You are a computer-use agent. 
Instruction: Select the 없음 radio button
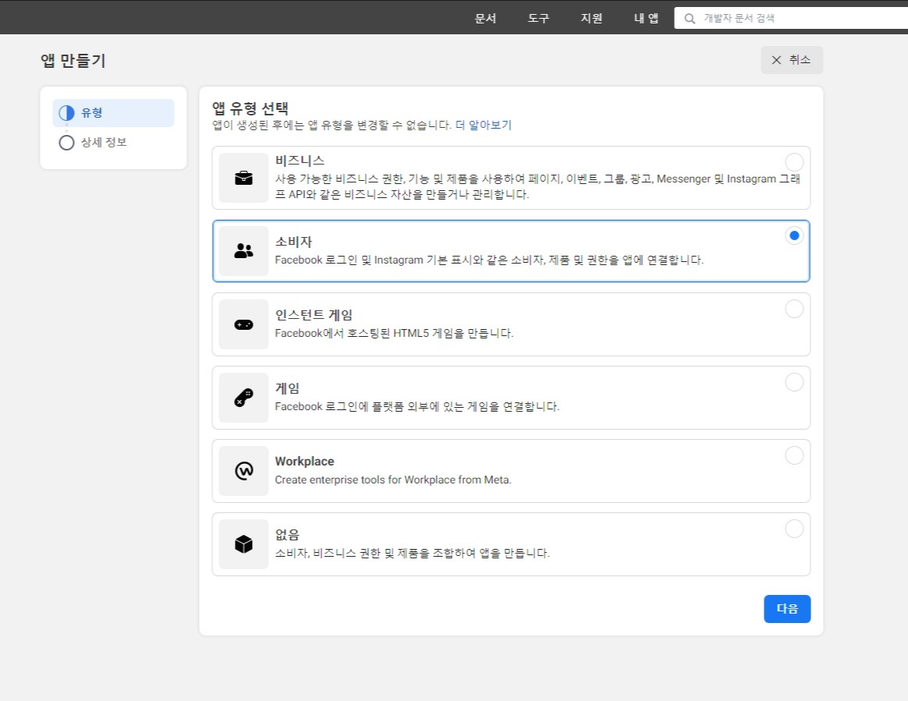pyautogui.click(x=794, y=529)
